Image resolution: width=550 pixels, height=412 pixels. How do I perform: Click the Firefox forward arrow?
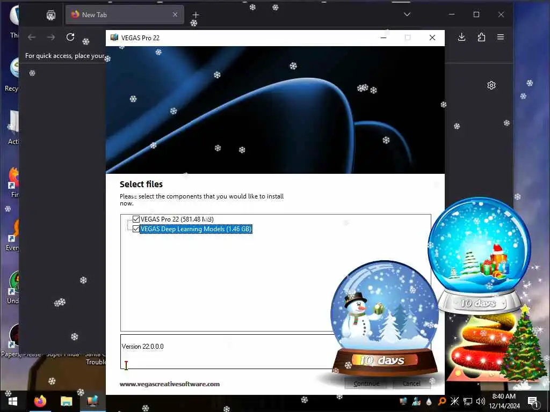coord(51,37)
